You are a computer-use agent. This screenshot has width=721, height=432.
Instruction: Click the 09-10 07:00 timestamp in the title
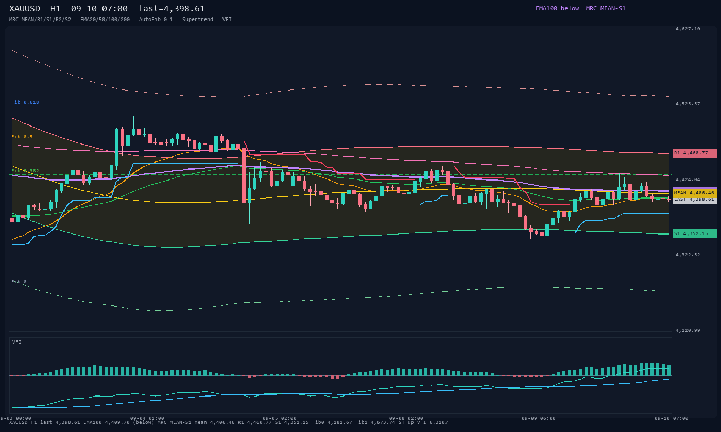[x=99, y=9]
